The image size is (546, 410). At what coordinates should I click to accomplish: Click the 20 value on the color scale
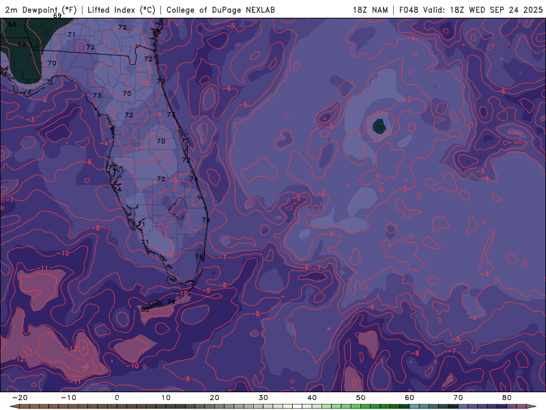214,398
